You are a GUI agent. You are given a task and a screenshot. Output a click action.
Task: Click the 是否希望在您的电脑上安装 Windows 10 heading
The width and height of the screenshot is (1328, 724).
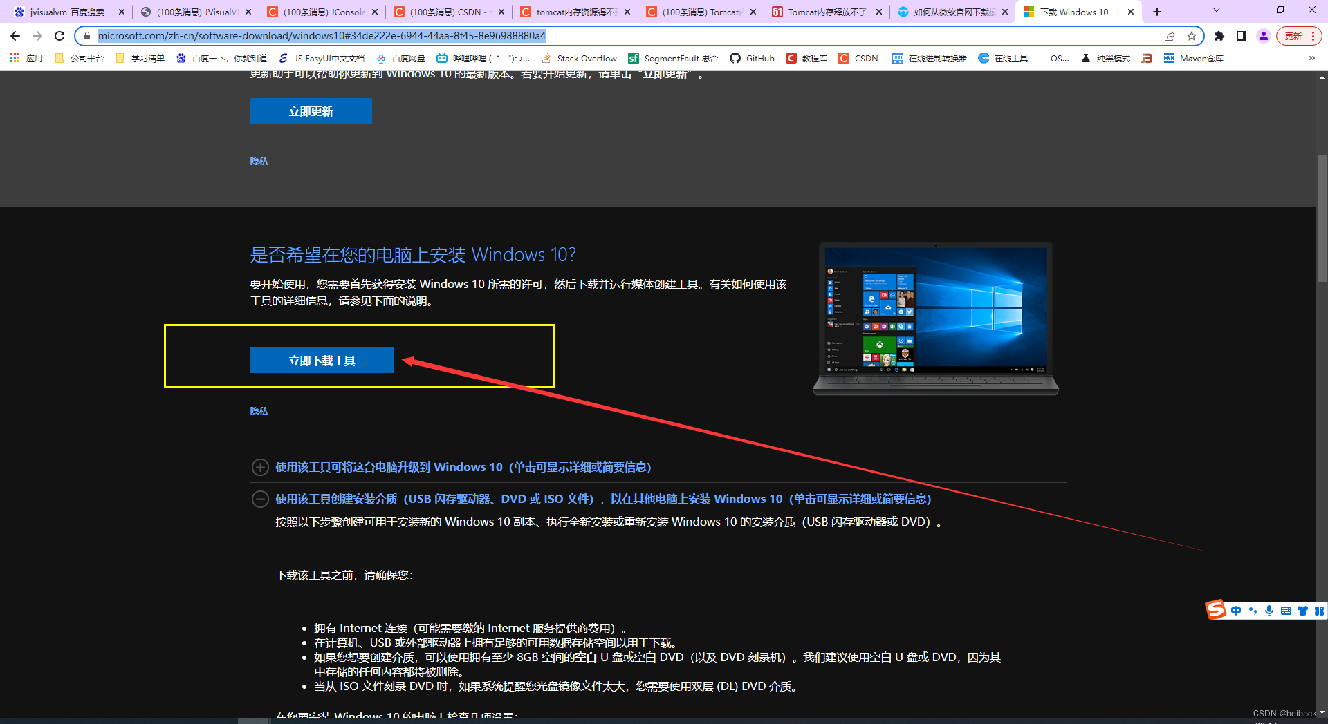point(413,255)
